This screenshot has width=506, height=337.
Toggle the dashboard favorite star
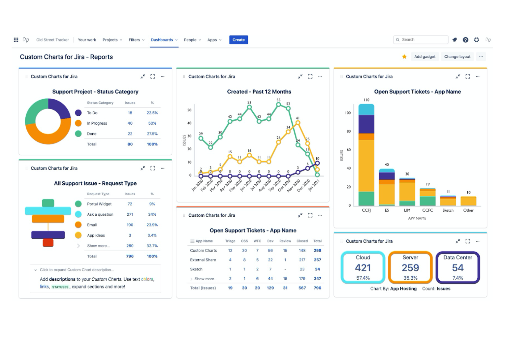coord(404,57)
